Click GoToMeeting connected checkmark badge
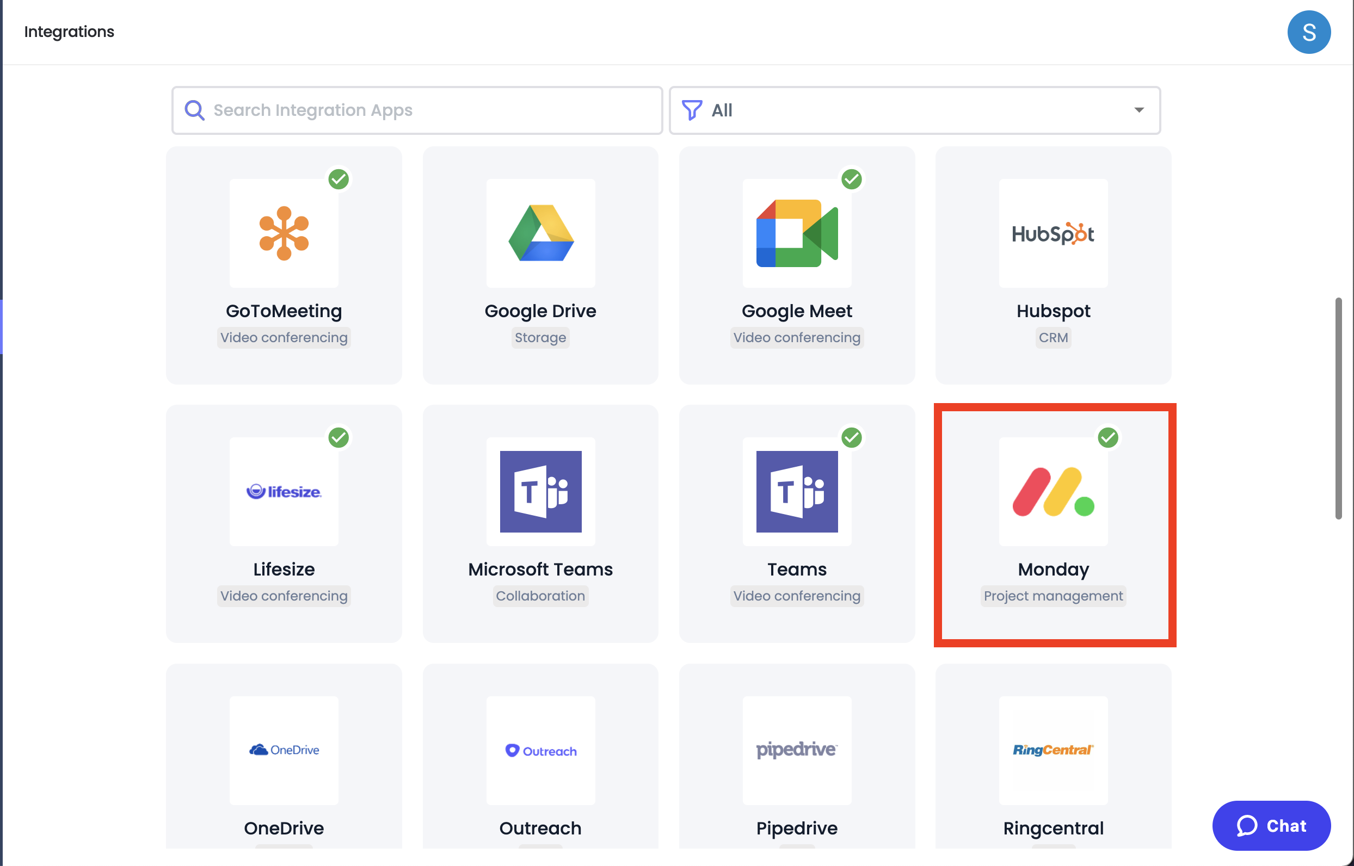The width and height of the screenshot is (1354, 866). click(338, 180)
